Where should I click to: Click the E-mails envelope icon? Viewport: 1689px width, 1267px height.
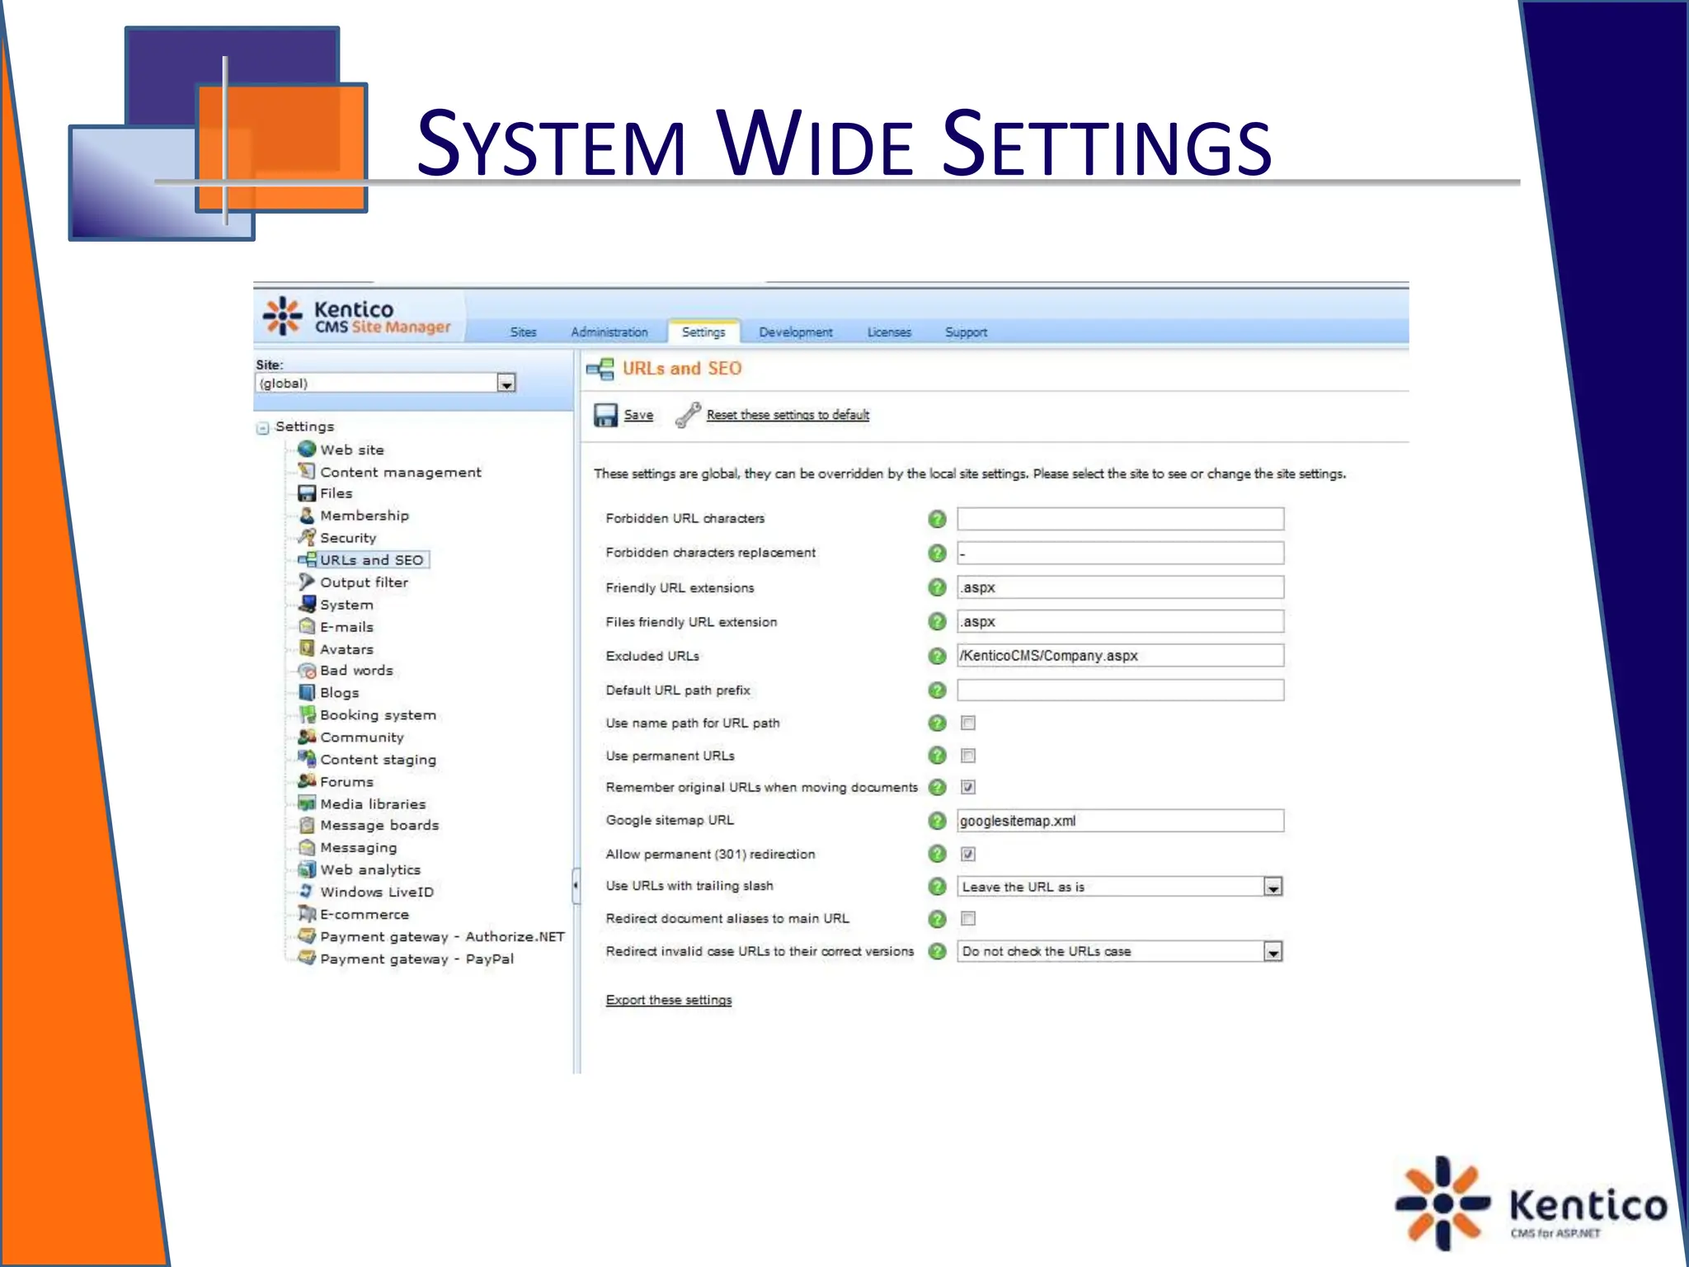(x=307, y=627)
